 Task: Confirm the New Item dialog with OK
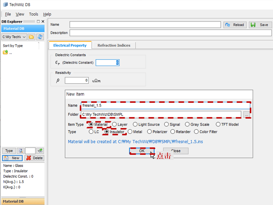pyautogui.click(x=142, y=151)
